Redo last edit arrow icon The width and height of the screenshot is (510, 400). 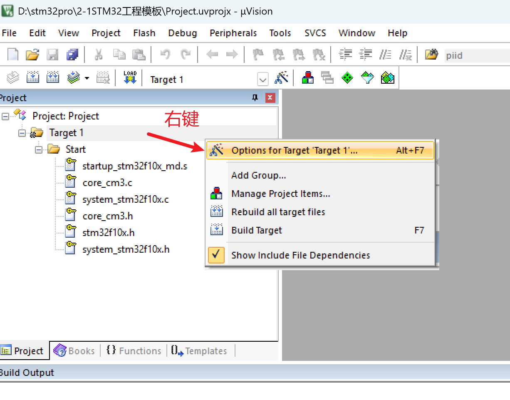185,55
